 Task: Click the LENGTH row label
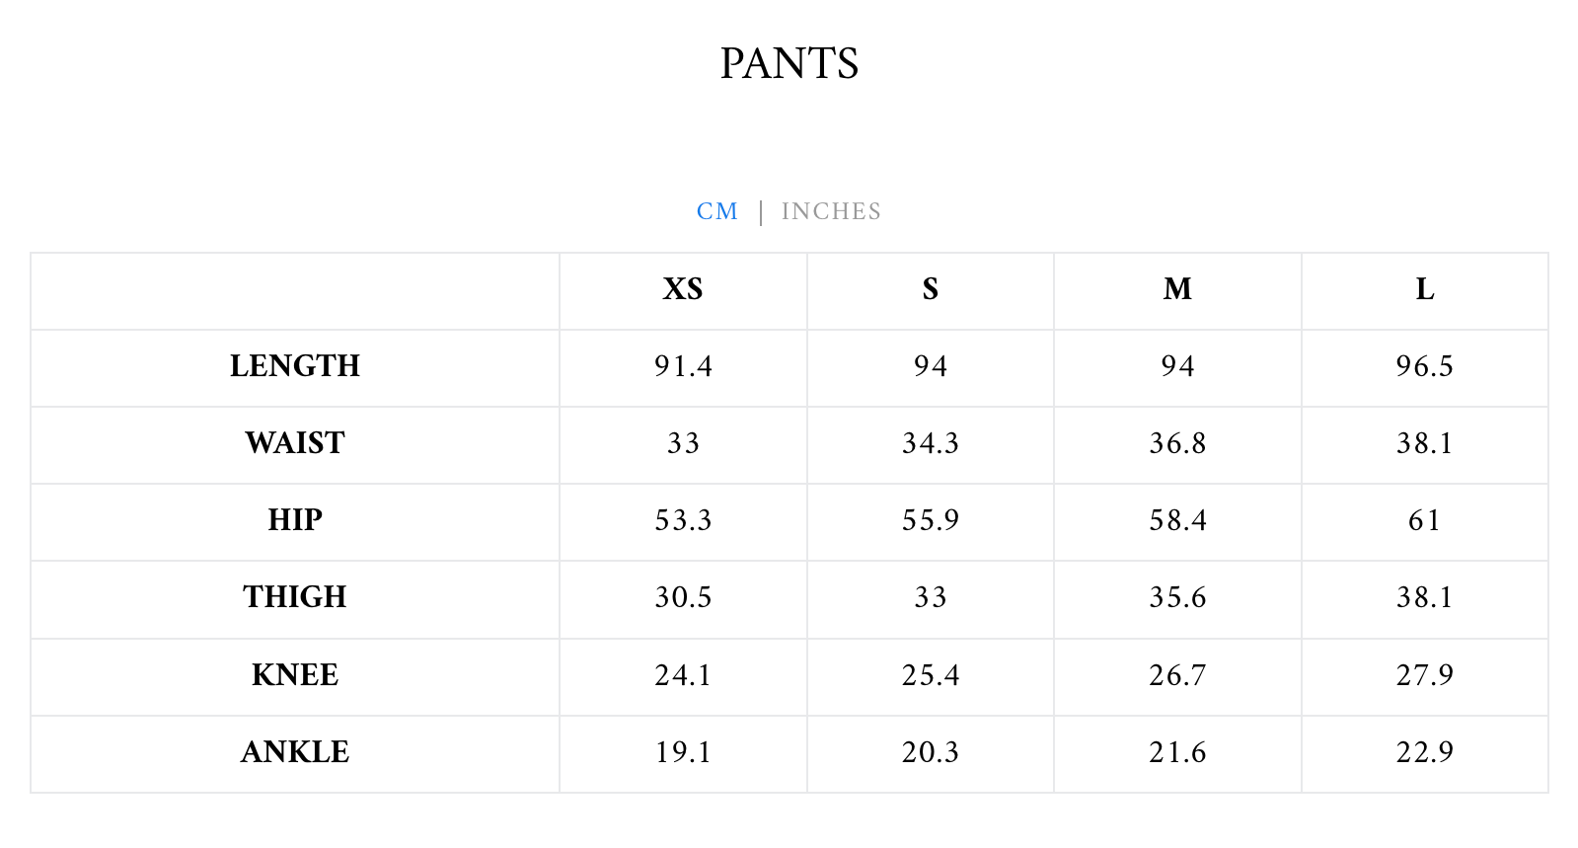tap(295, 366)
